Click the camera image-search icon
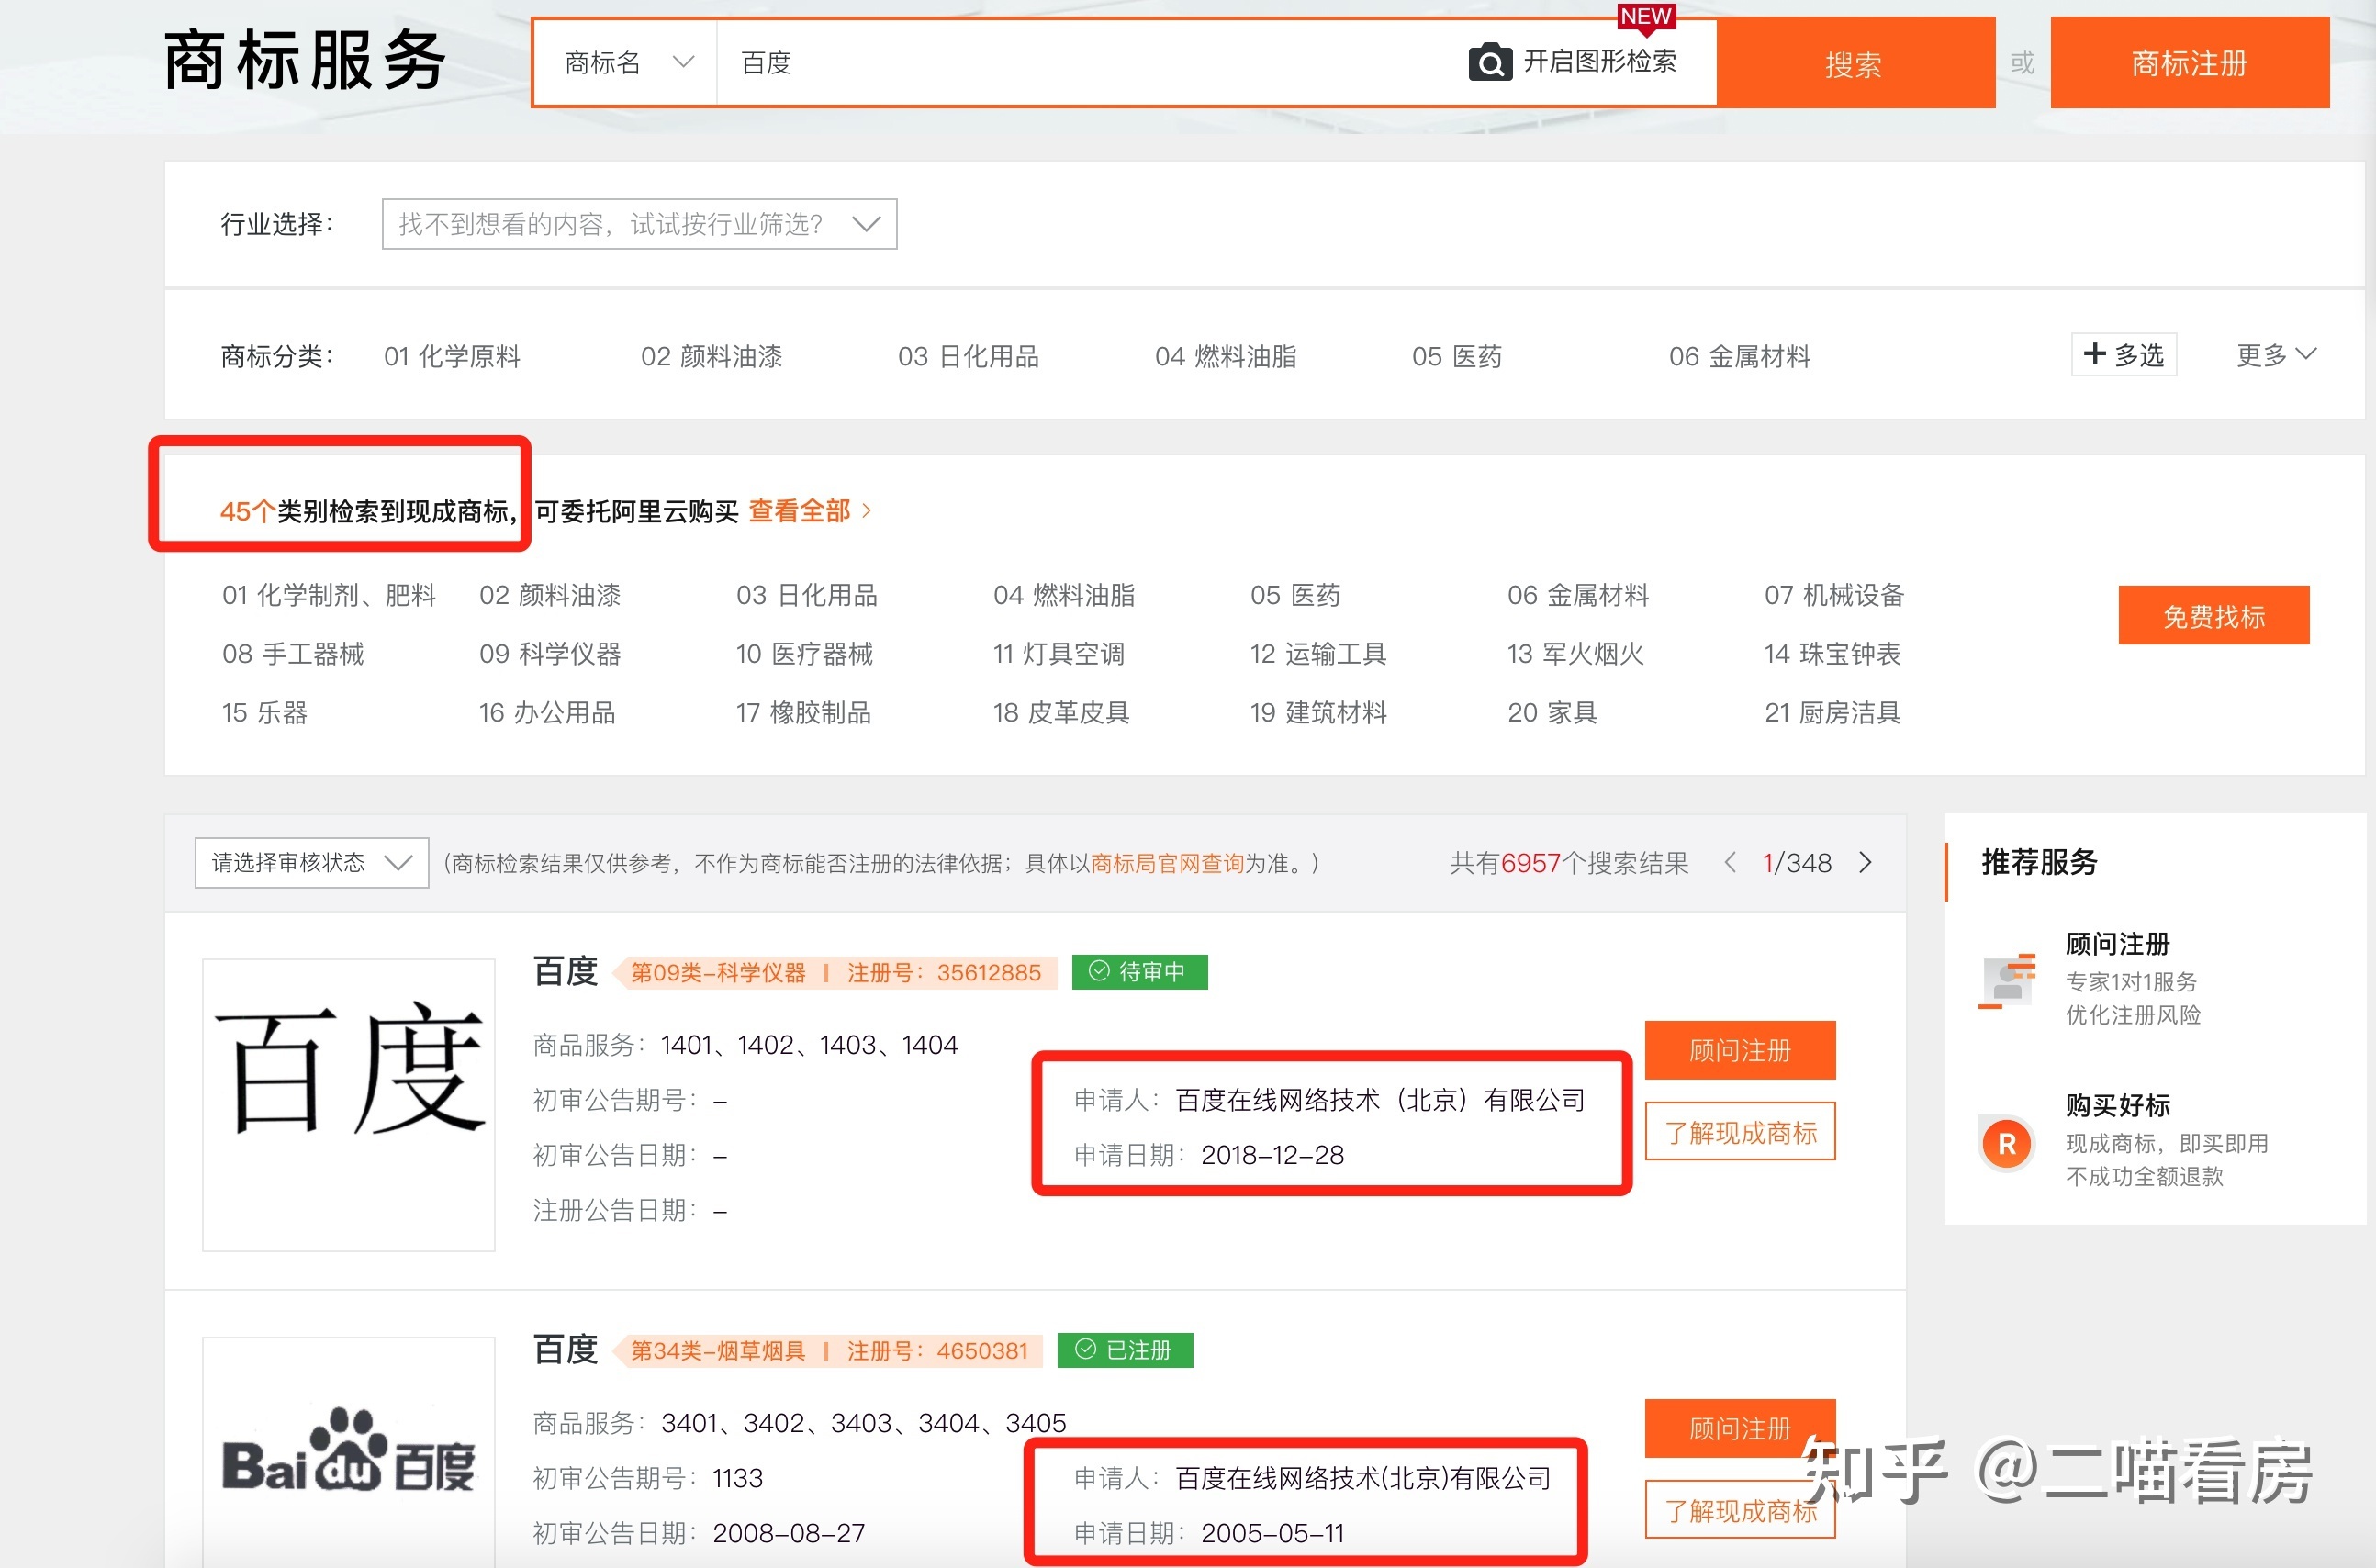The height and width of the screenshot is (1568, 2376). 1489,63
